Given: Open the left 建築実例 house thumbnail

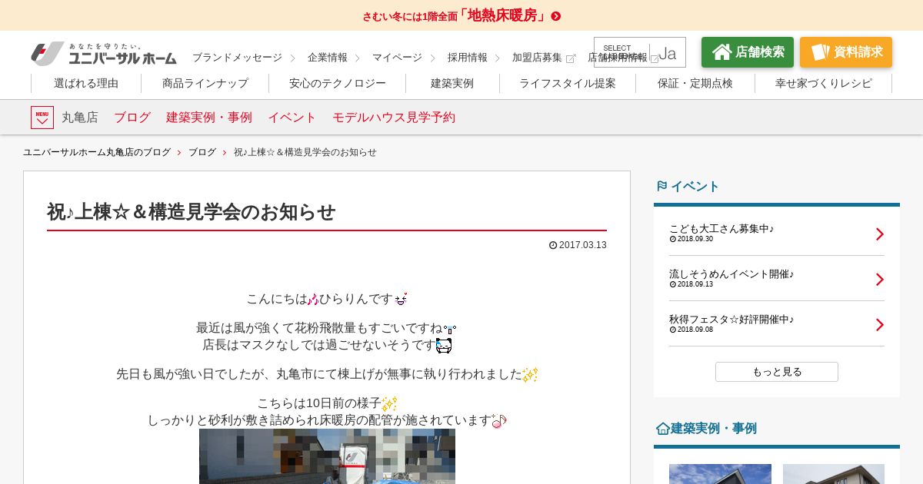Looking at the screenshot, I should pyautogui.click(x=720, y=474).
